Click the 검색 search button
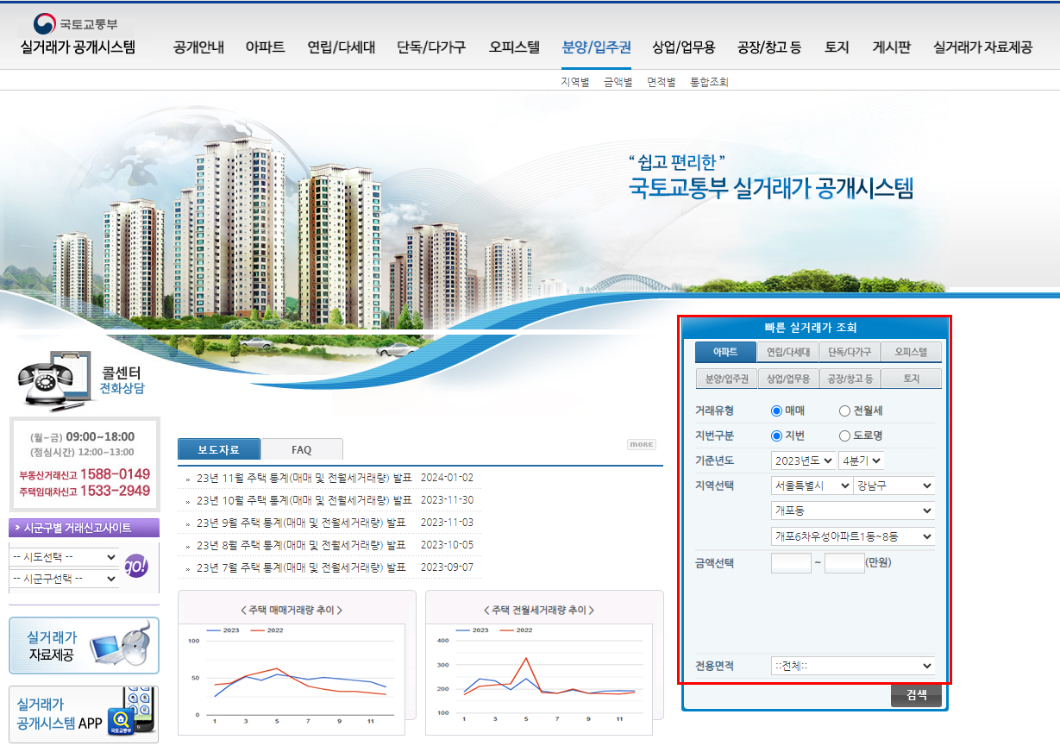 point(916,695)
